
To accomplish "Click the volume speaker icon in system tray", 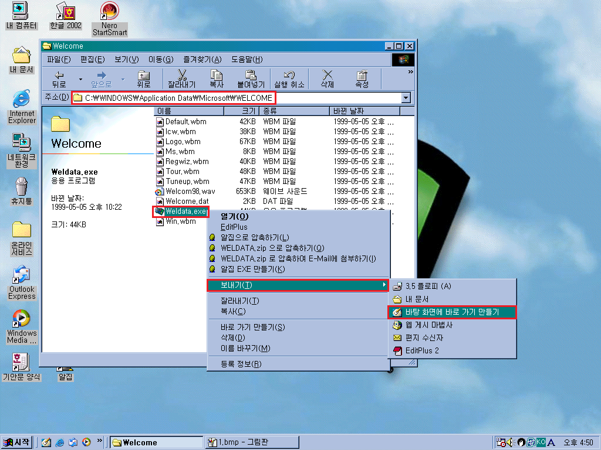I will tap(508, 442).
